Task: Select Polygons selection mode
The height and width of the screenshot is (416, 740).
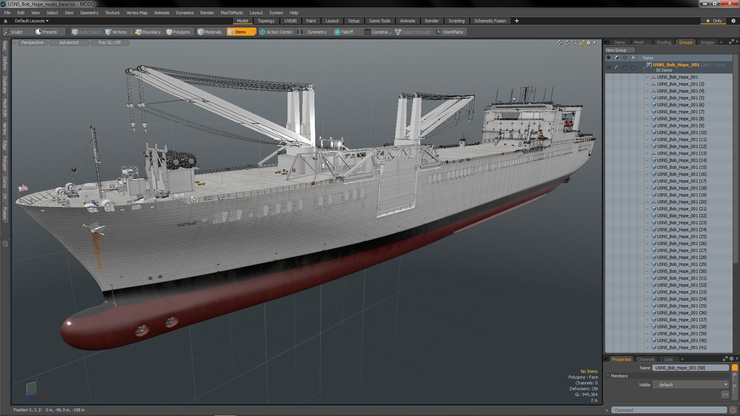Action: pos(178,32)
